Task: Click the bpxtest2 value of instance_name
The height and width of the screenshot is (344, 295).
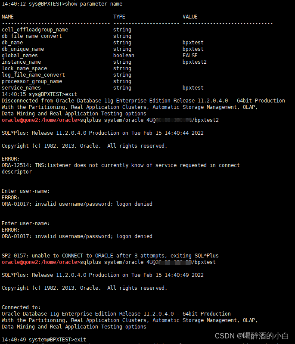Action: click(x=195, y=62)
